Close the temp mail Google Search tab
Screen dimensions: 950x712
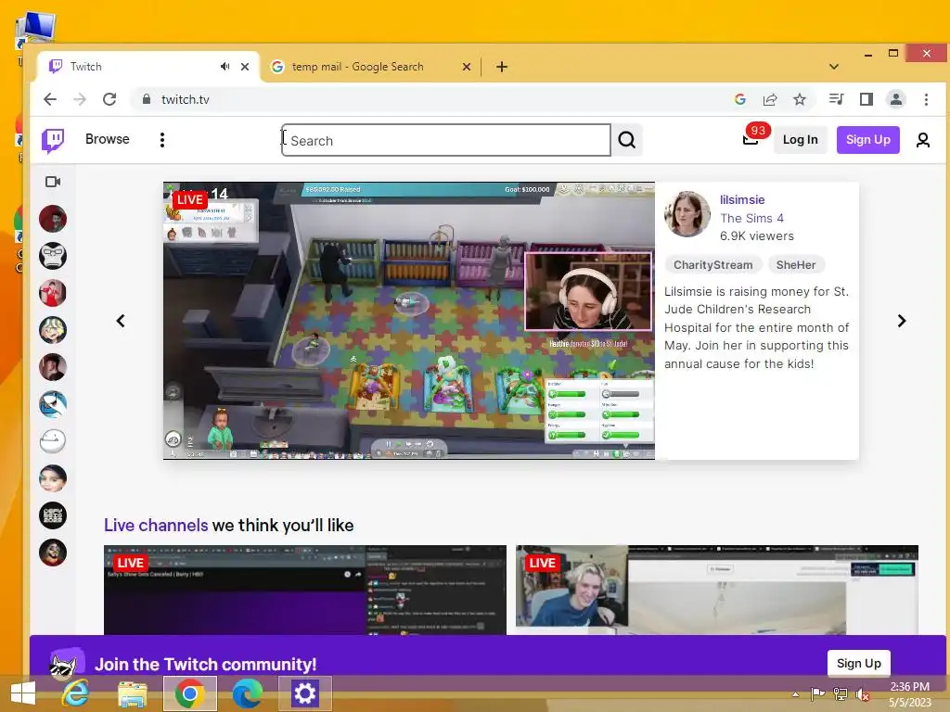467,67
